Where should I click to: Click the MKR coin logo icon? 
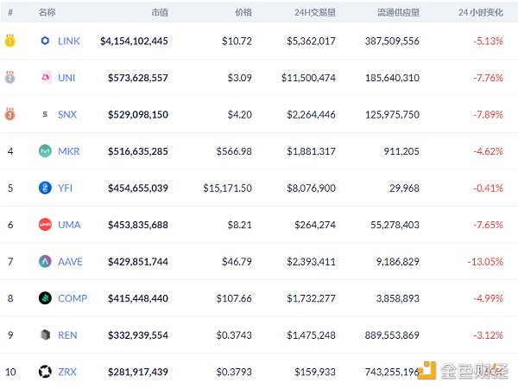tap(46, 151)
